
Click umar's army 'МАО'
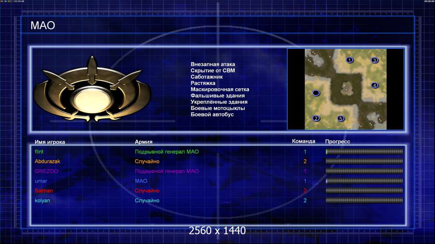coord(141,181)
